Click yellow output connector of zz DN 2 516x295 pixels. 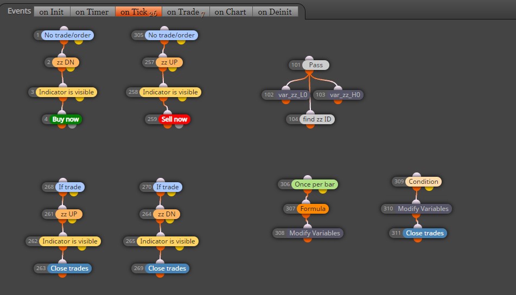click(71, 69)
